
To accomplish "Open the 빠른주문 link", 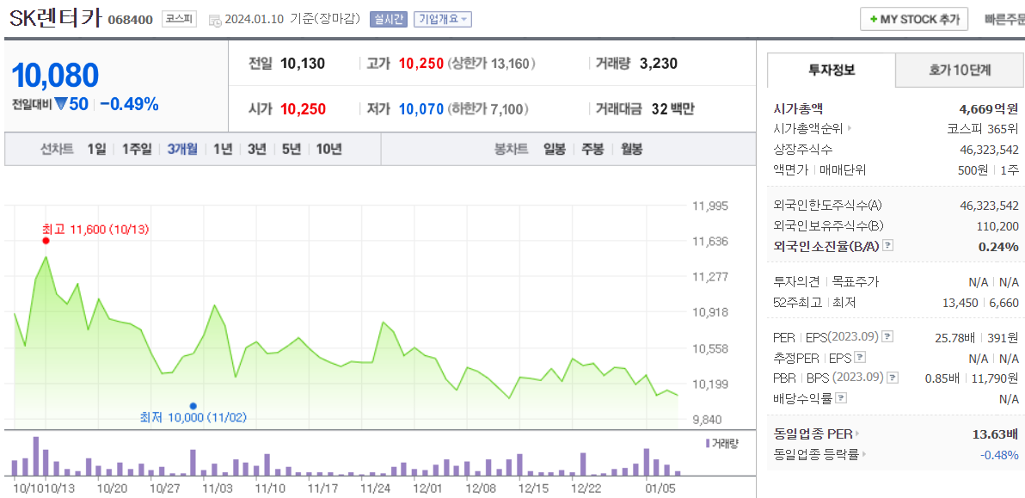I will (1004, 19).
